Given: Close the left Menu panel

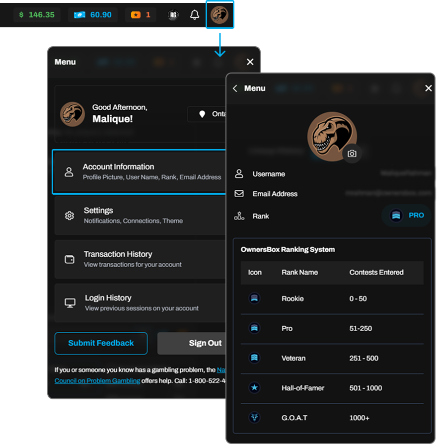Looking at the screenshot, I should pos(250,62).
